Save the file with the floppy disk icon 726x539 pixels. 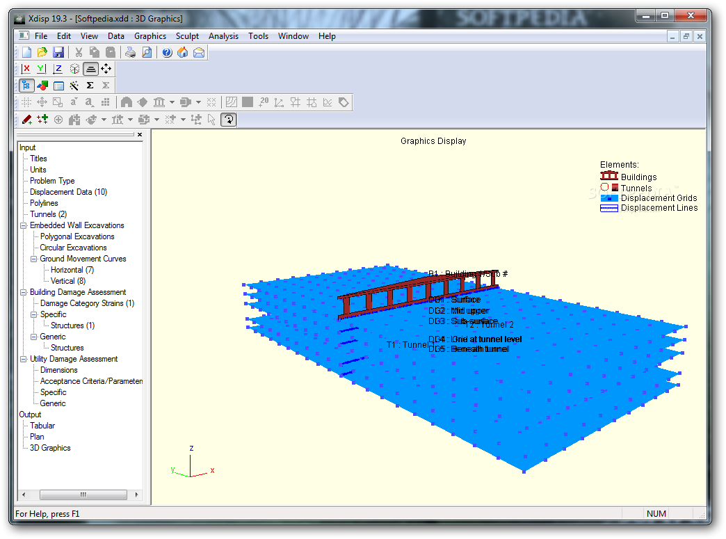point(58,52)
